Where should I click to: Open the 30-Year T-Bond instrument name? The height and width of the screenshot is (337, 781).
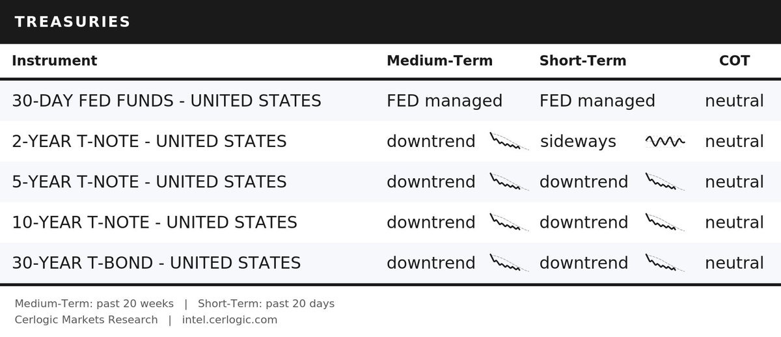(x=156, y=262)
